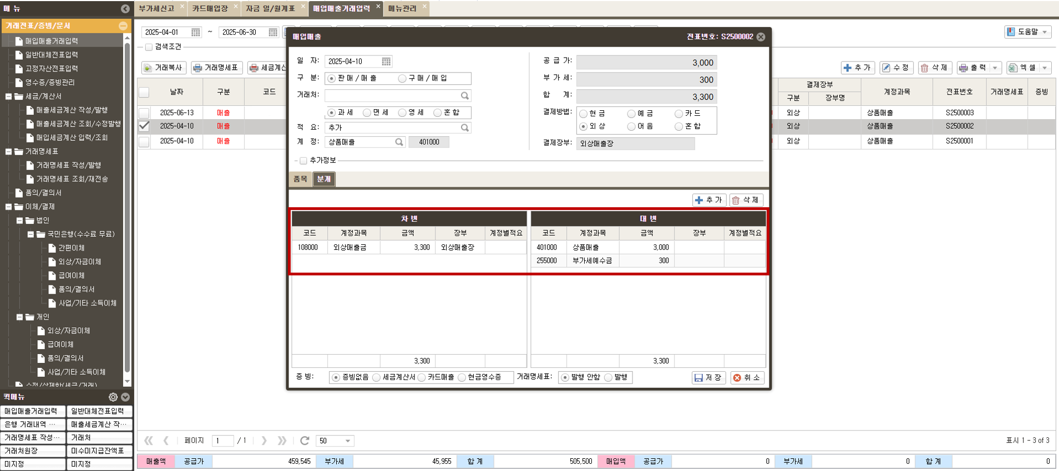Switch to the 카드매입장 tab
Image resolution: width=1059 pixels, height=471 pixels.
[210, 8]
